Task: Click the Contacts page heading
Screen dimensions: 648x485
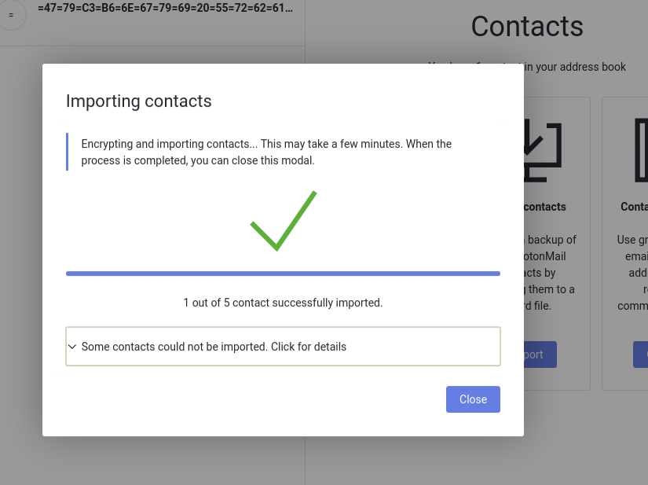Action: point(526,27)
